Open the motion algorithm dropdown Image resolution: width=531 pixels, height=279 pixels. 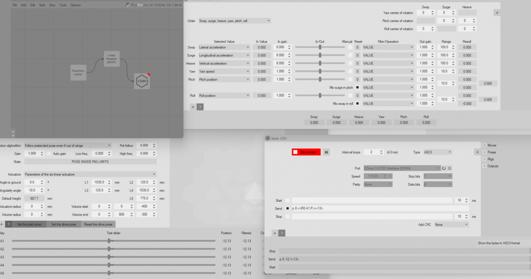click(x=68, y=146)
